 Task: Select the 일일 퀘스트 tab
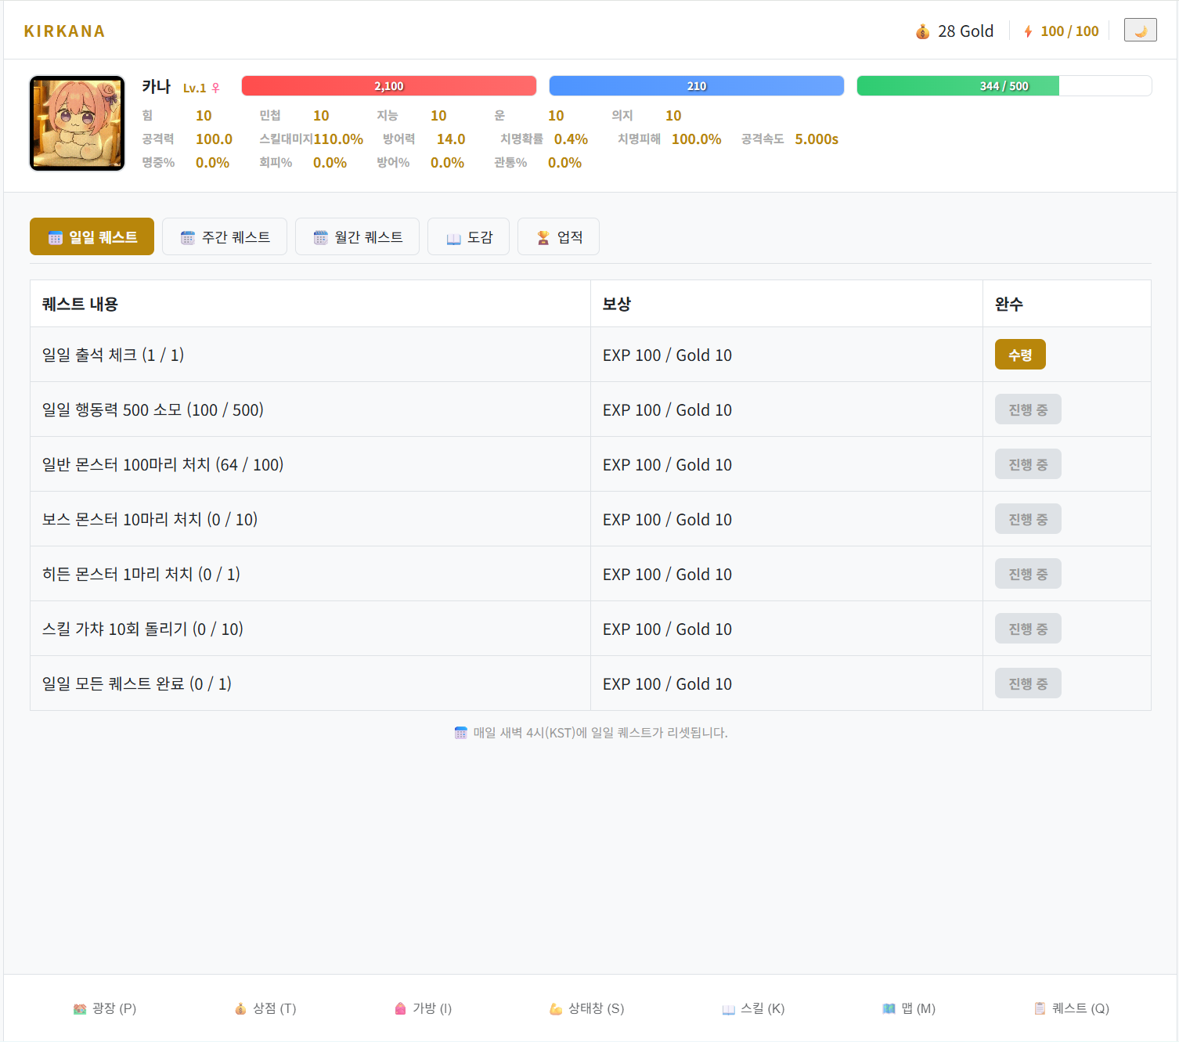click(92, 237)
